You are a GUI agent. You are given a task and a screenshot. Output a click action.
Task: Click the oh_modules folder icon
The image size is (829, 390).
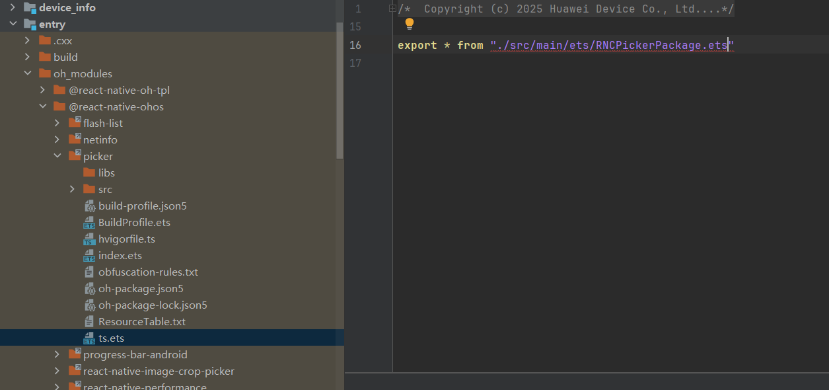(45, 73)
